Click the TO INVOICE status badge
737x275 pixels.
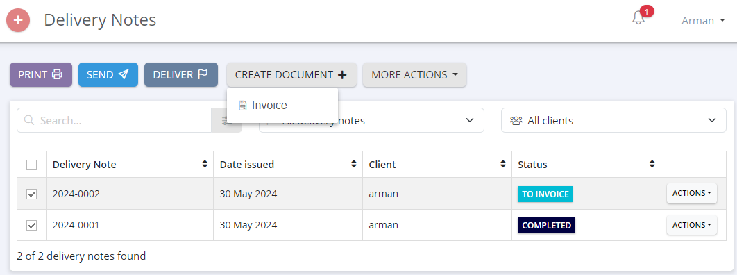point(545,194)
